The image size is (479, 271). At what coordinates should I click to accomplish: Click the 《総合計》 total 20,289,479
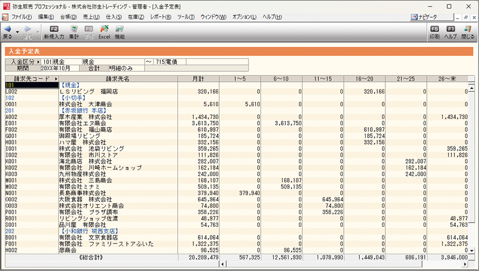tap(203, 257)
